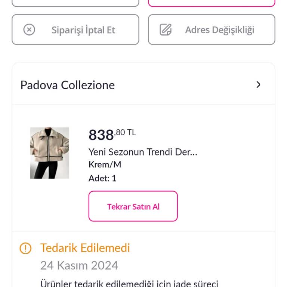The width and height of the screenshot is (287, 287).
Task: Open the cream jacket product thumbnail
Action: 49,153
